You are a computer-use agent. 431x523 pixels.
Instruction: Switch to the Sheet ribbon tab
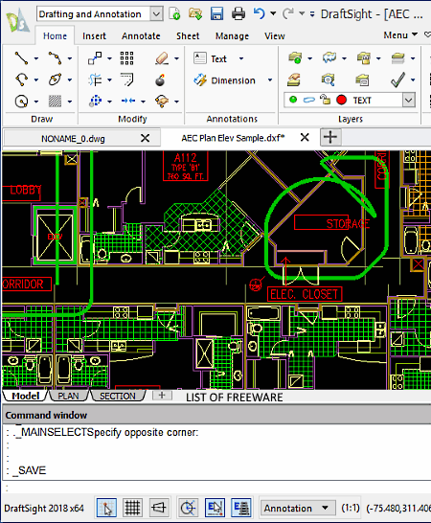coord(188,36)
